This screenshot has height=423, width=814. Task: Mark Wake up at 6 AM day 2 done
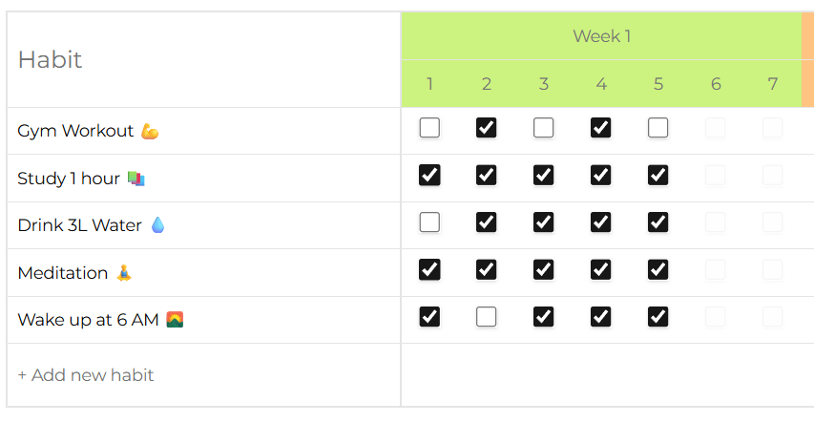[487, 317]
